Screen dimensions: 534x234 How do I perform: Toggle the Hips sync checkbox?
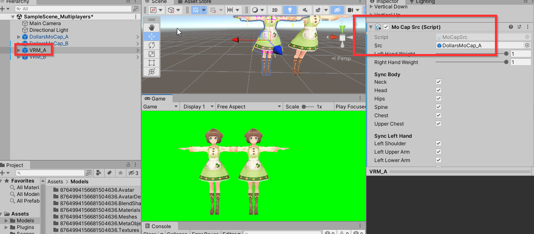[x=439, y=99]
